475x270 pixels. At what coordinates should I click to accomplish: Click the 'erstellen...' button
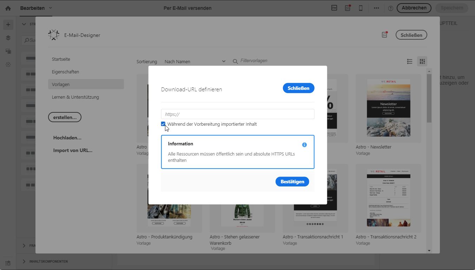pos(65,117)
